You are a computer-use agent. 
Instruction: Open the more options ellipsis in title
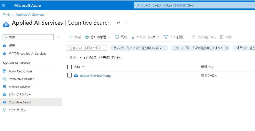[126, 23]
